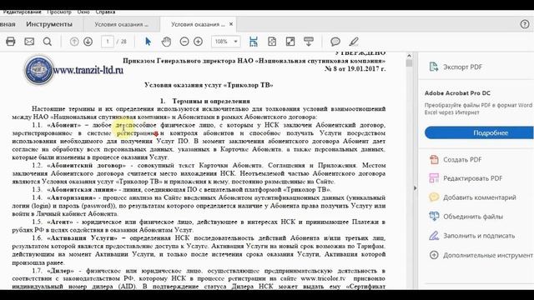Click the scrollbar up arrow
The width and height of the screenshot is (534, 300).
click(x=409, y=56)
